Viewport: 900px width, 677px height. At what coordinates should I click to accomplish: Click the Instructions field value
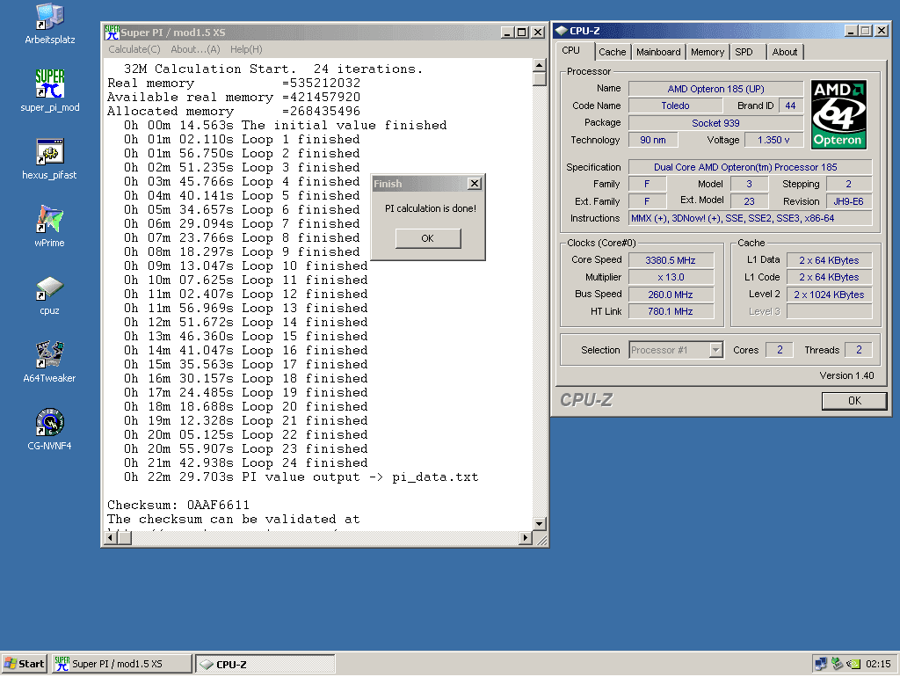pos(751,218)
